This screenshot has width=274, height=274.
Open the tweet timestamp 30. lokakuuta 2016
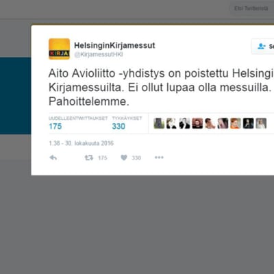tap(82, 143)
